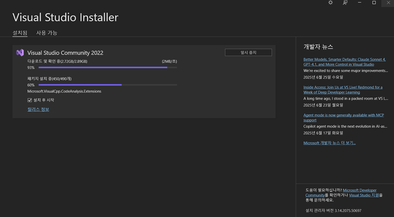This screenshot has width=394, height=217.
Task: Click the 93% percentage label
Action: pos(31,68)
